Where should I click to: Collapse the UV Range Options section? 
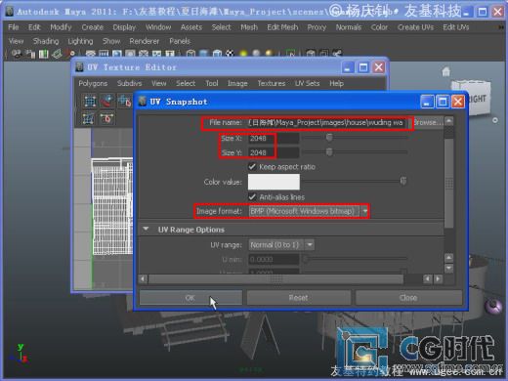pyautogui.click(x=146, y=230)
